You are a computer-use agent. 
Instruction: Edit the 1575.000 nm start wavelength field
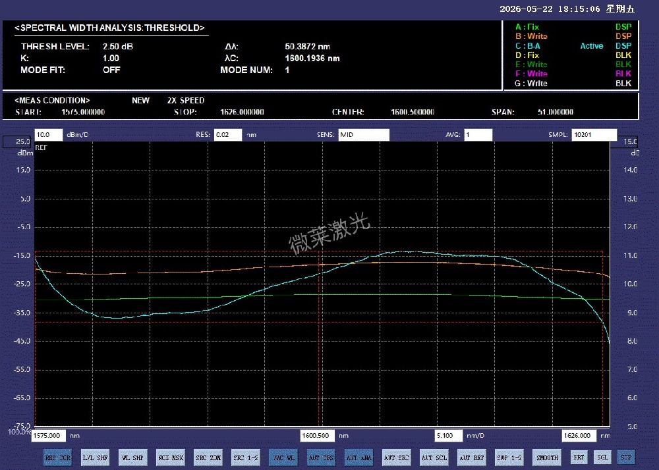click(x=49, y=436)
